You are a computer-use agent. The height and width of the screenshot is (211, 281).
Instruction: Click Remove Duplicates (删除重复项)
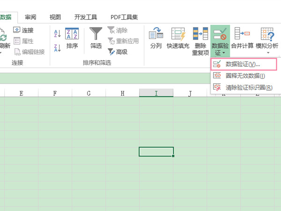pyautogui.click(x=200, y=40)
